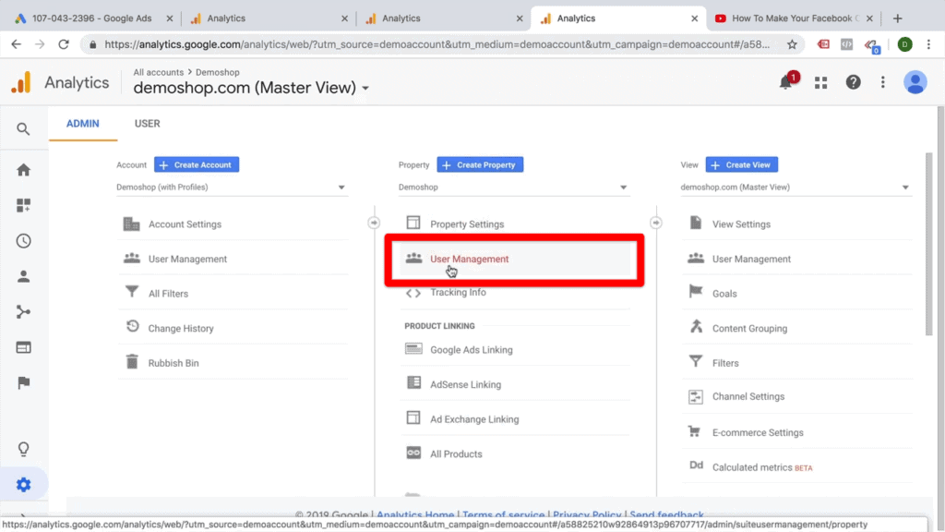The height and width of the screenshot is (532, 945).
Task: Click the View column vertical scrollbar
Action: pos(928,244)
